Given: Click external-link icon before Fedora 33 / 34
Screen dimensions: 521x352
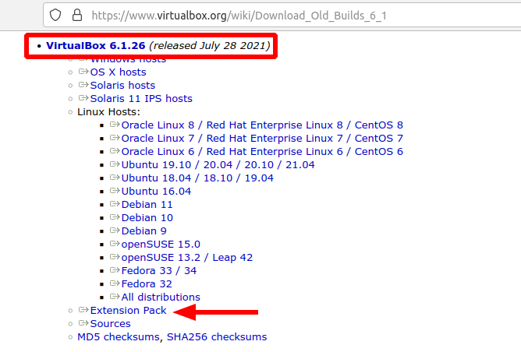Looking at the screenshot, I should (x=115, y=270).
